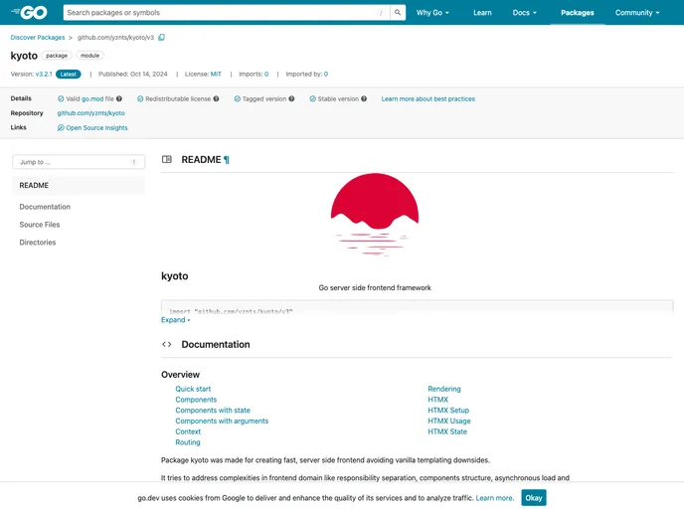Expand the collapsed README section

tap(175, 320)
